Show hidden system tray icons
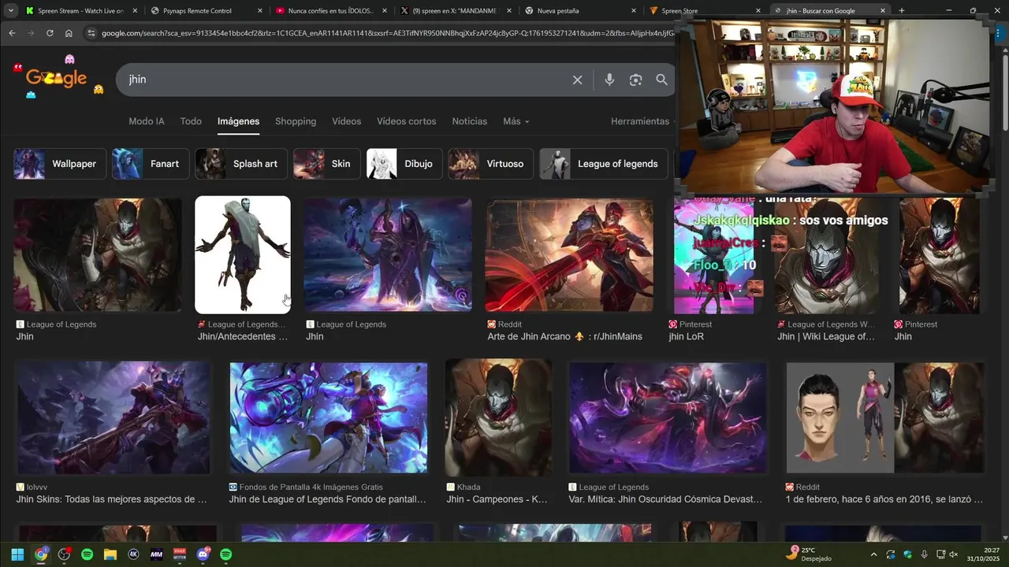Screen dimensions: 1009x567 pos(873,554)
